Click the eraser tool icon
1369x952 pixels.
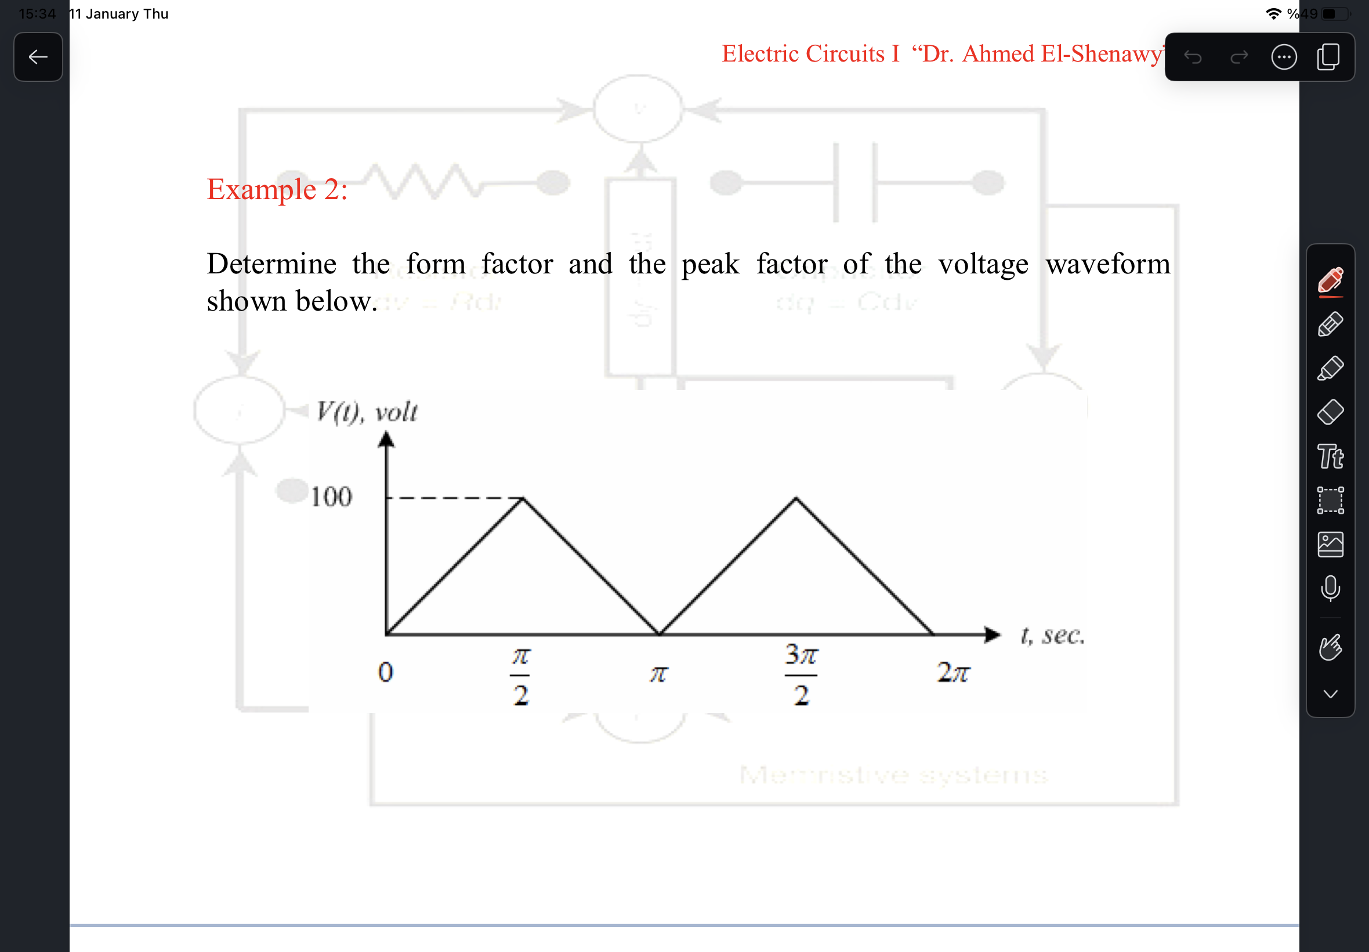click(x=1336, y=409)
